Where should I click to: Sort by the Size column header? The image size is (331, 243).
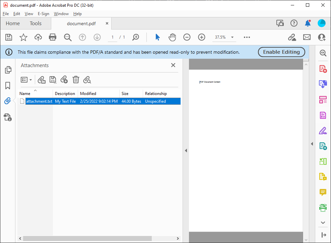click(x=131, y=94)
